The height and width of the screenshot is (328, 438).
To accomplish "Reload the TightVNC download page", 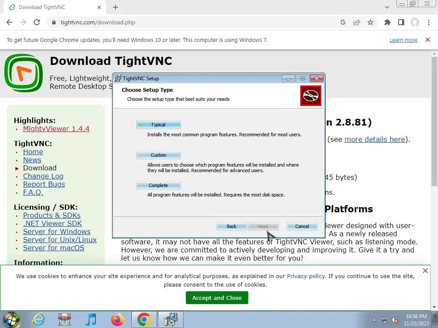I will point(37,22).
